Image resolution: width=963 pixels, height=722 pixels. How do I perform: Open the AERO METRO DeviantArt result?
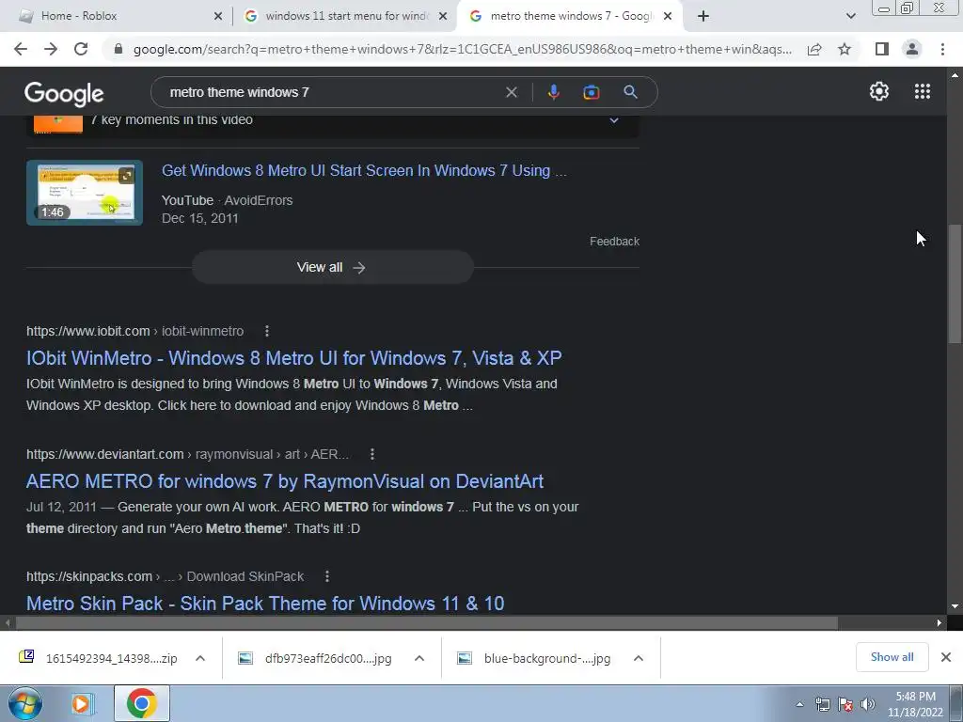[284, 480]
